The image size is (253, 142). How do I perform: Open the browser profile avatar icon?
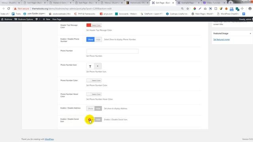[x=250, y=9]
